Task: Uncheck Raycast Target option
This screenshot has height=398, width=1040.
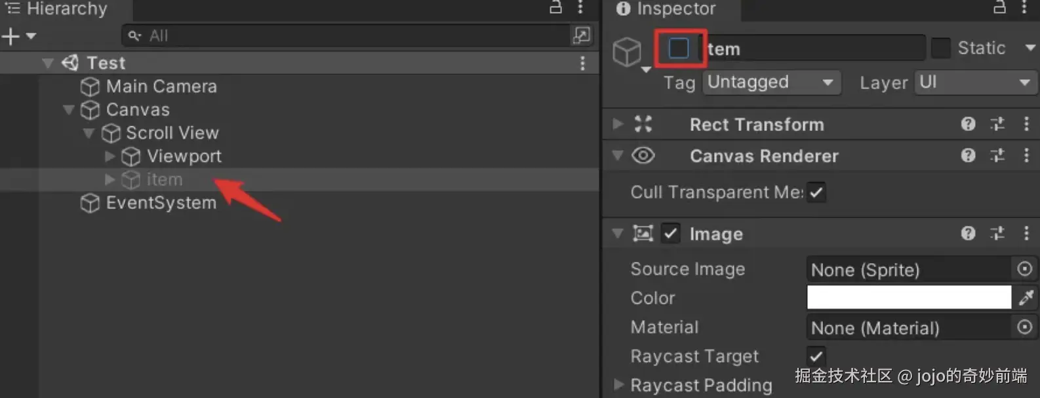Action: tap(816, 356)
